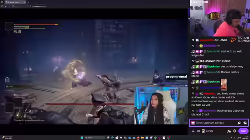Click the 'fruchtet das Coaching' chat message
Image resolution: width=250 pixels, height=140 pixels.
point(218,112)
